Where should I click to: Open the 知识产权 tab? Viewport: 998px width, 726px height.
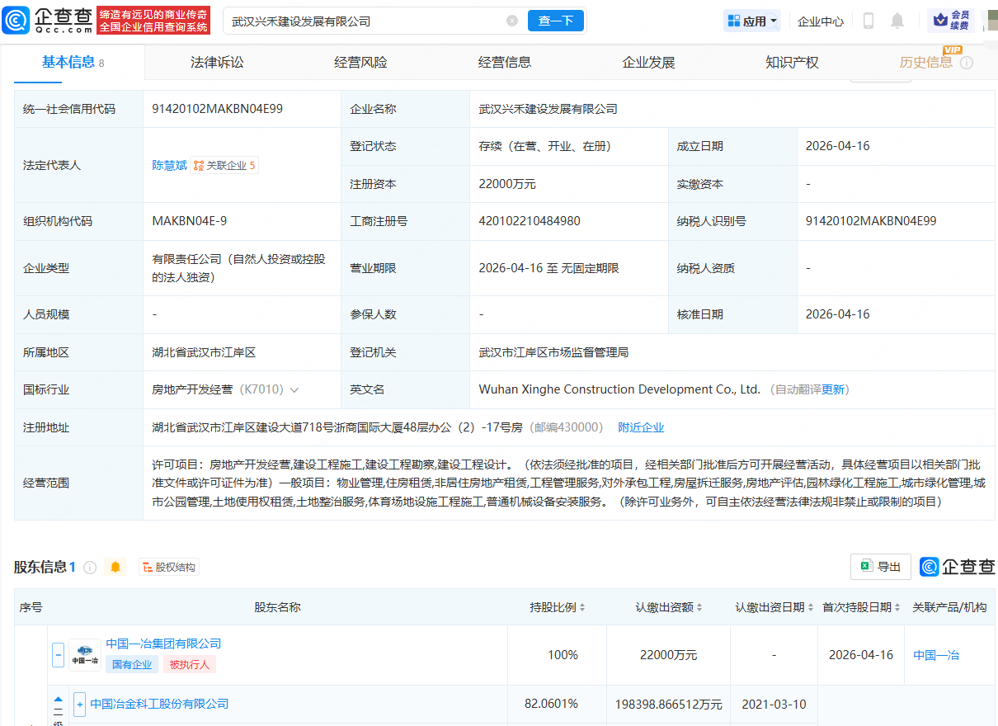pyautogui.click(x=791, y=61)
